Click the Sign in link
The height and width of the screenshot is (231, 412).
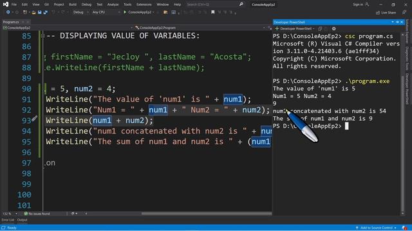pos(358,4)
